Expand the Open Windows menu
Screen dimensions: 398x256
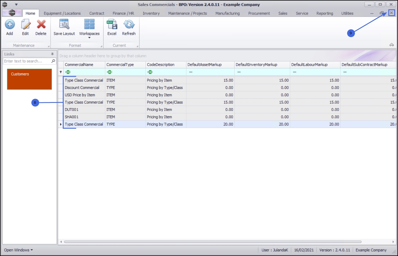coord(18,250)
